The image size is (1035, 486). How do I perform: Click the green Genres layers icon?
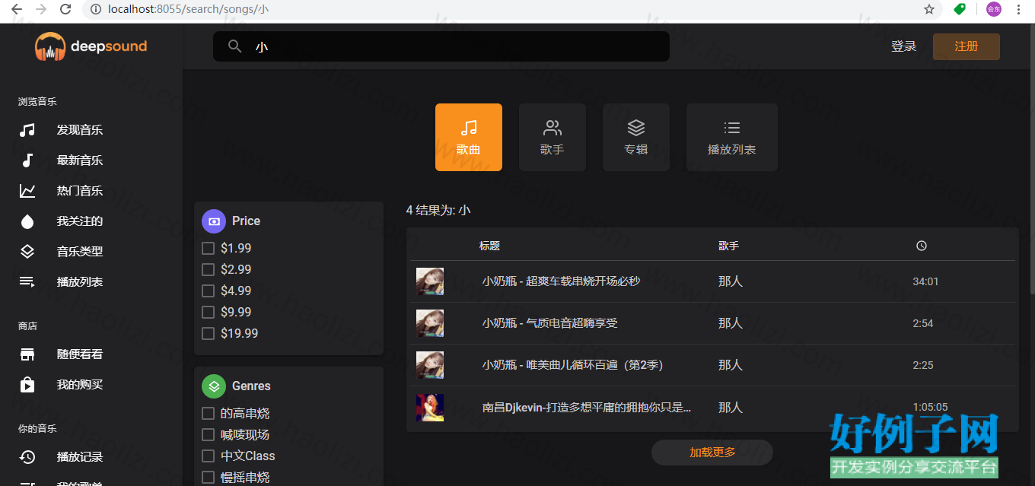(214, 386)
